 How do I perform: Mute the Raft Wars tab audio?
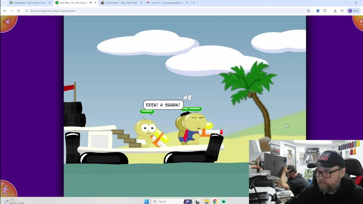click(91, 3)
